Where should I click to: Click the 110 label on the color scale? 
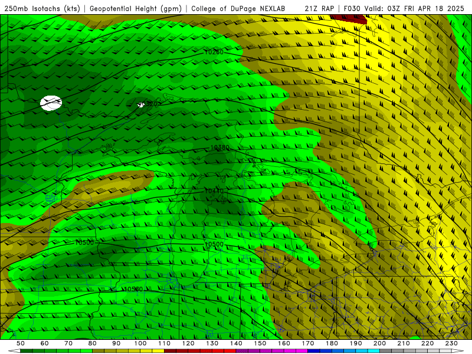[x=165, y=343]
